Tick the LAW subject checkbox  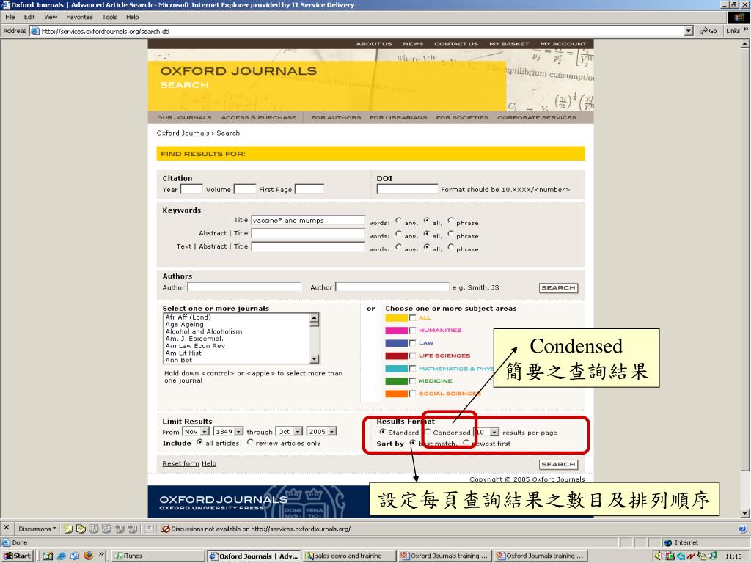point(412,343)
